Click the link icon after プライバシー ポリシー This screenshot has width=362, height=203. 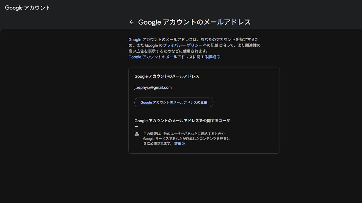click(x=205, y=45)
